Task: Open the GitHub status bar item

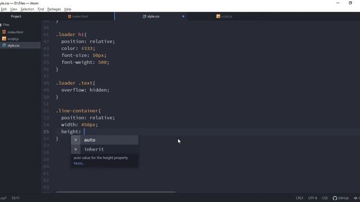Action: 341,198
